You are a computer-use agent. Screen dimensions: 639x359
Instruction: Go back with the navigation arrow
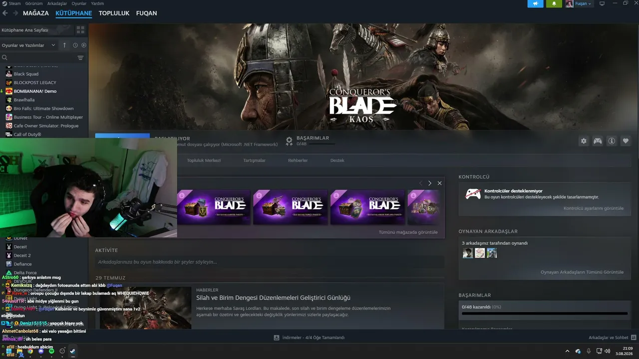pyautogui.click(x=5, y=13)
